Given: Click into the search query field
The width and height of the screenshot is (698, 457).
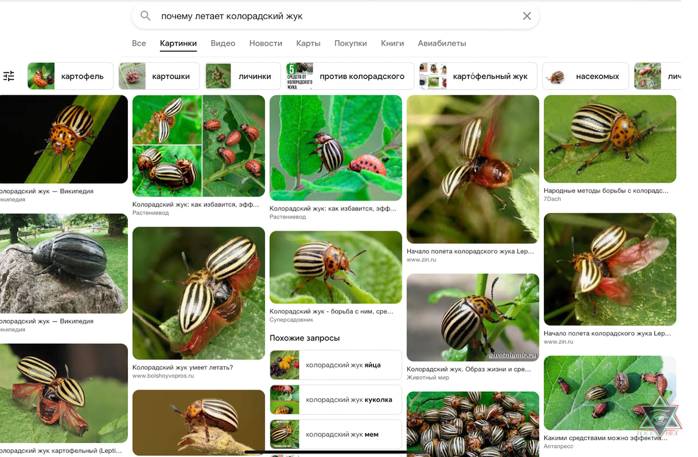Looking at the screenshot, I should tap(336, 16).
